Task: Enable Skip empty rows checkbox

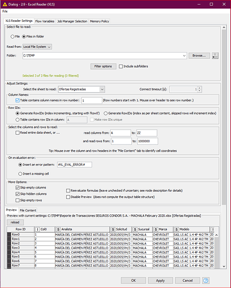Action: coord(17,200)
